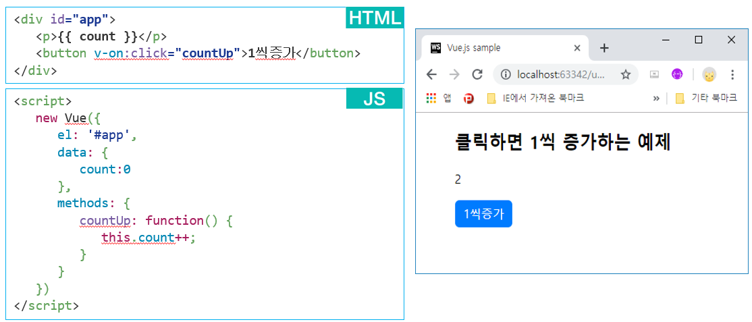Maximize the Chrome window
The height and width of the screenshot is (322, 752).
click(698, 41)
